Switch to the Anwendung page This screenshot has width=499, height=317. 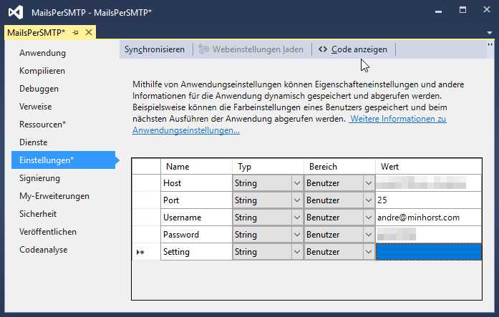pyautogui.click(x=43, y=53)
